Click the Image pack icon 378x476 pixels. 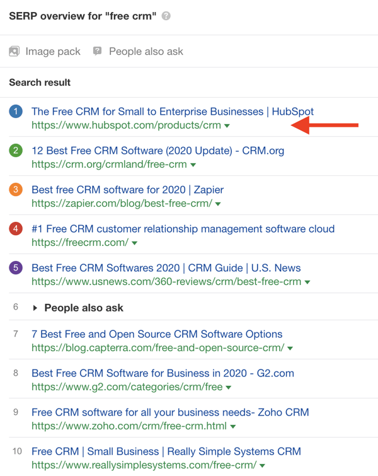coord(14,52)
